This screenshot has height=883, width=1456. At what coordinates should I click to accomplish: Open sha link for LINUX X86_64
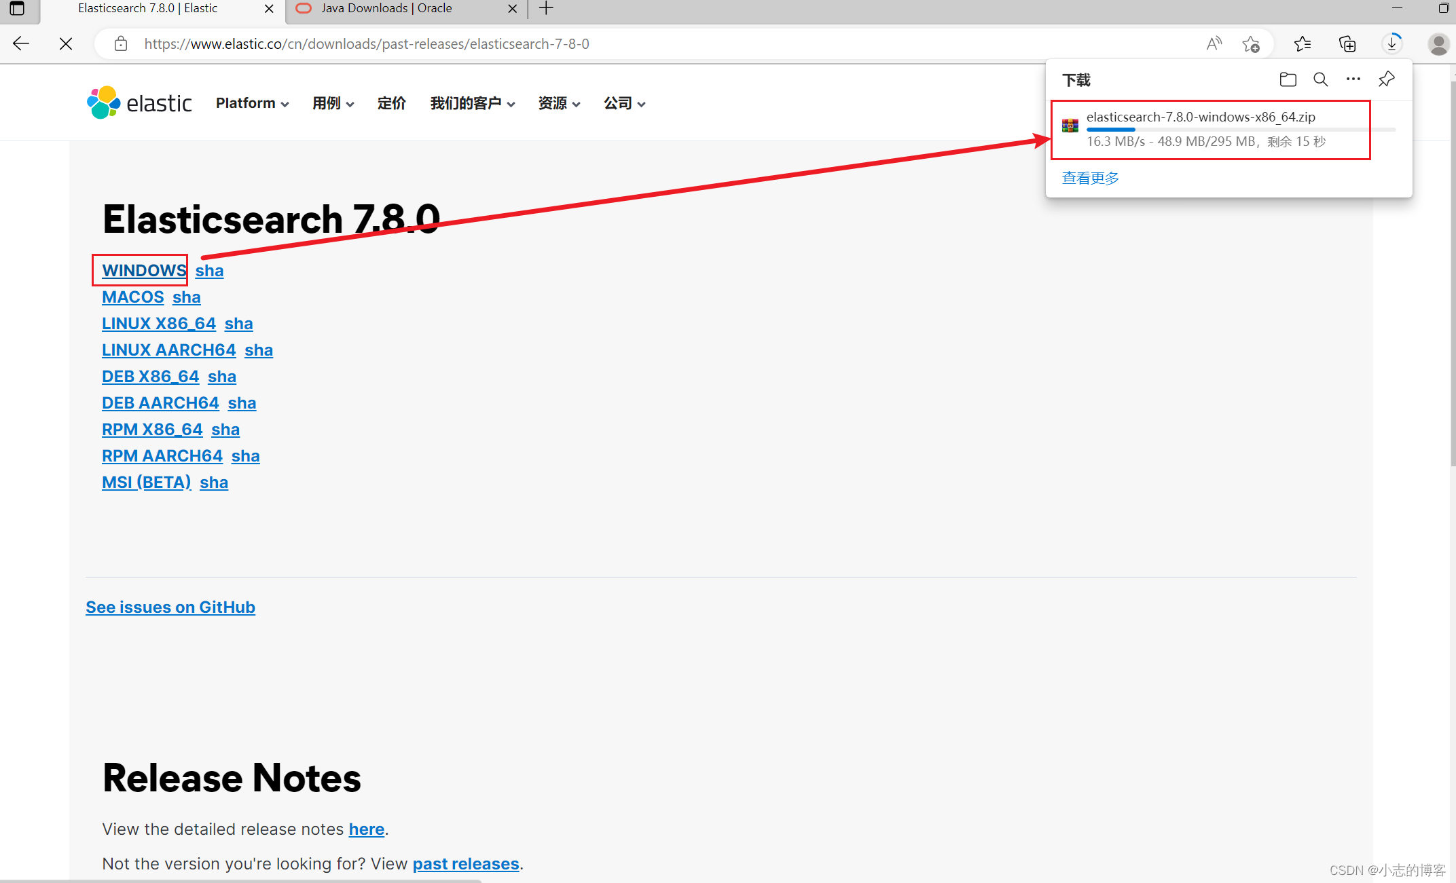coord(239,323)
